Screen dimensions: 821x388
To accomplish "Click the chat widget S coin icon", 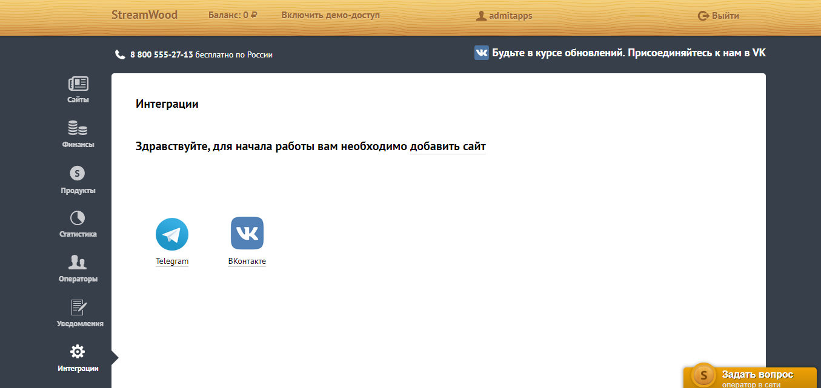I will (x=703, y=375).
